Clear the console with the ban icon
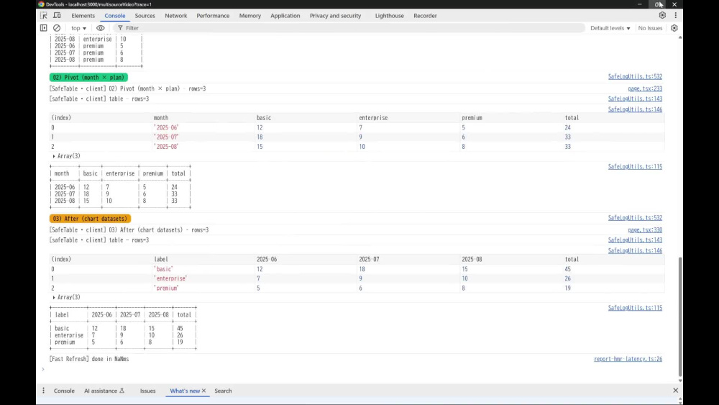Screen dimensions: 719x405 (57, 28)
